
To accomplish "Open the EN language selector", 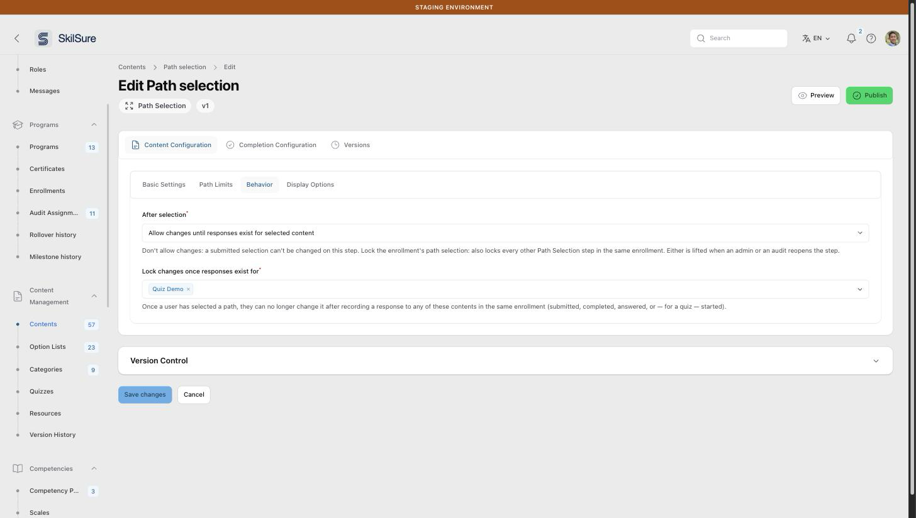I will click(x=816, y=38).
